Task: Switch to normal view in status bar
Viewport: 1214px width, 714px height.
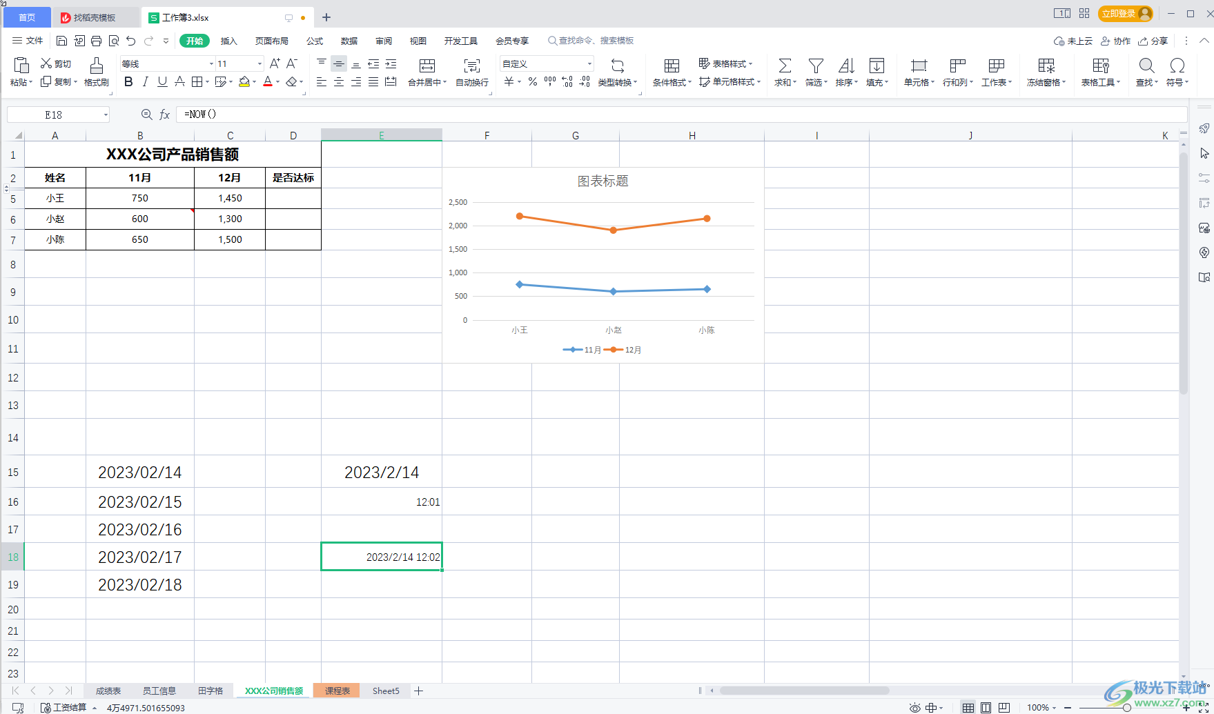Action: [968, 708]
